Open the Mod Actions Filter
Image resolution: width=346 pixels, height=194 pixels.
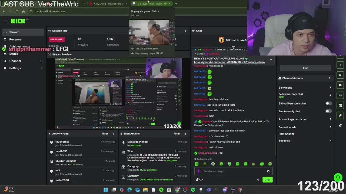(177, 134)
